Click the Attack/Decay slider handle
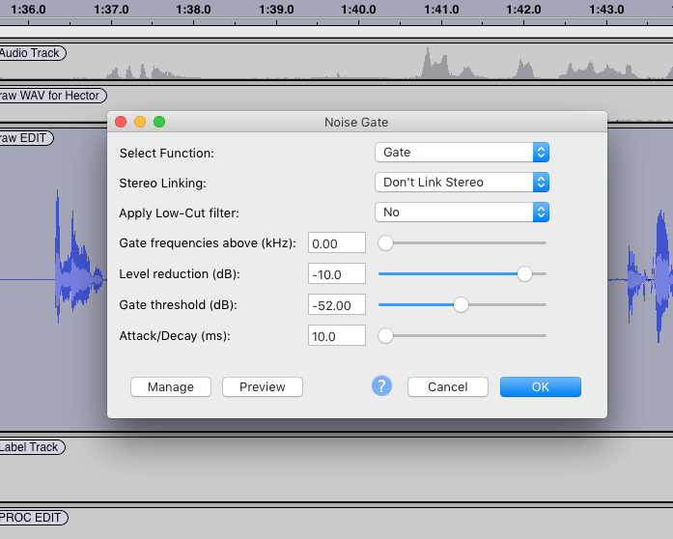Screen dimensions: 673x539 pyautogui.click(x=385, y=336)
